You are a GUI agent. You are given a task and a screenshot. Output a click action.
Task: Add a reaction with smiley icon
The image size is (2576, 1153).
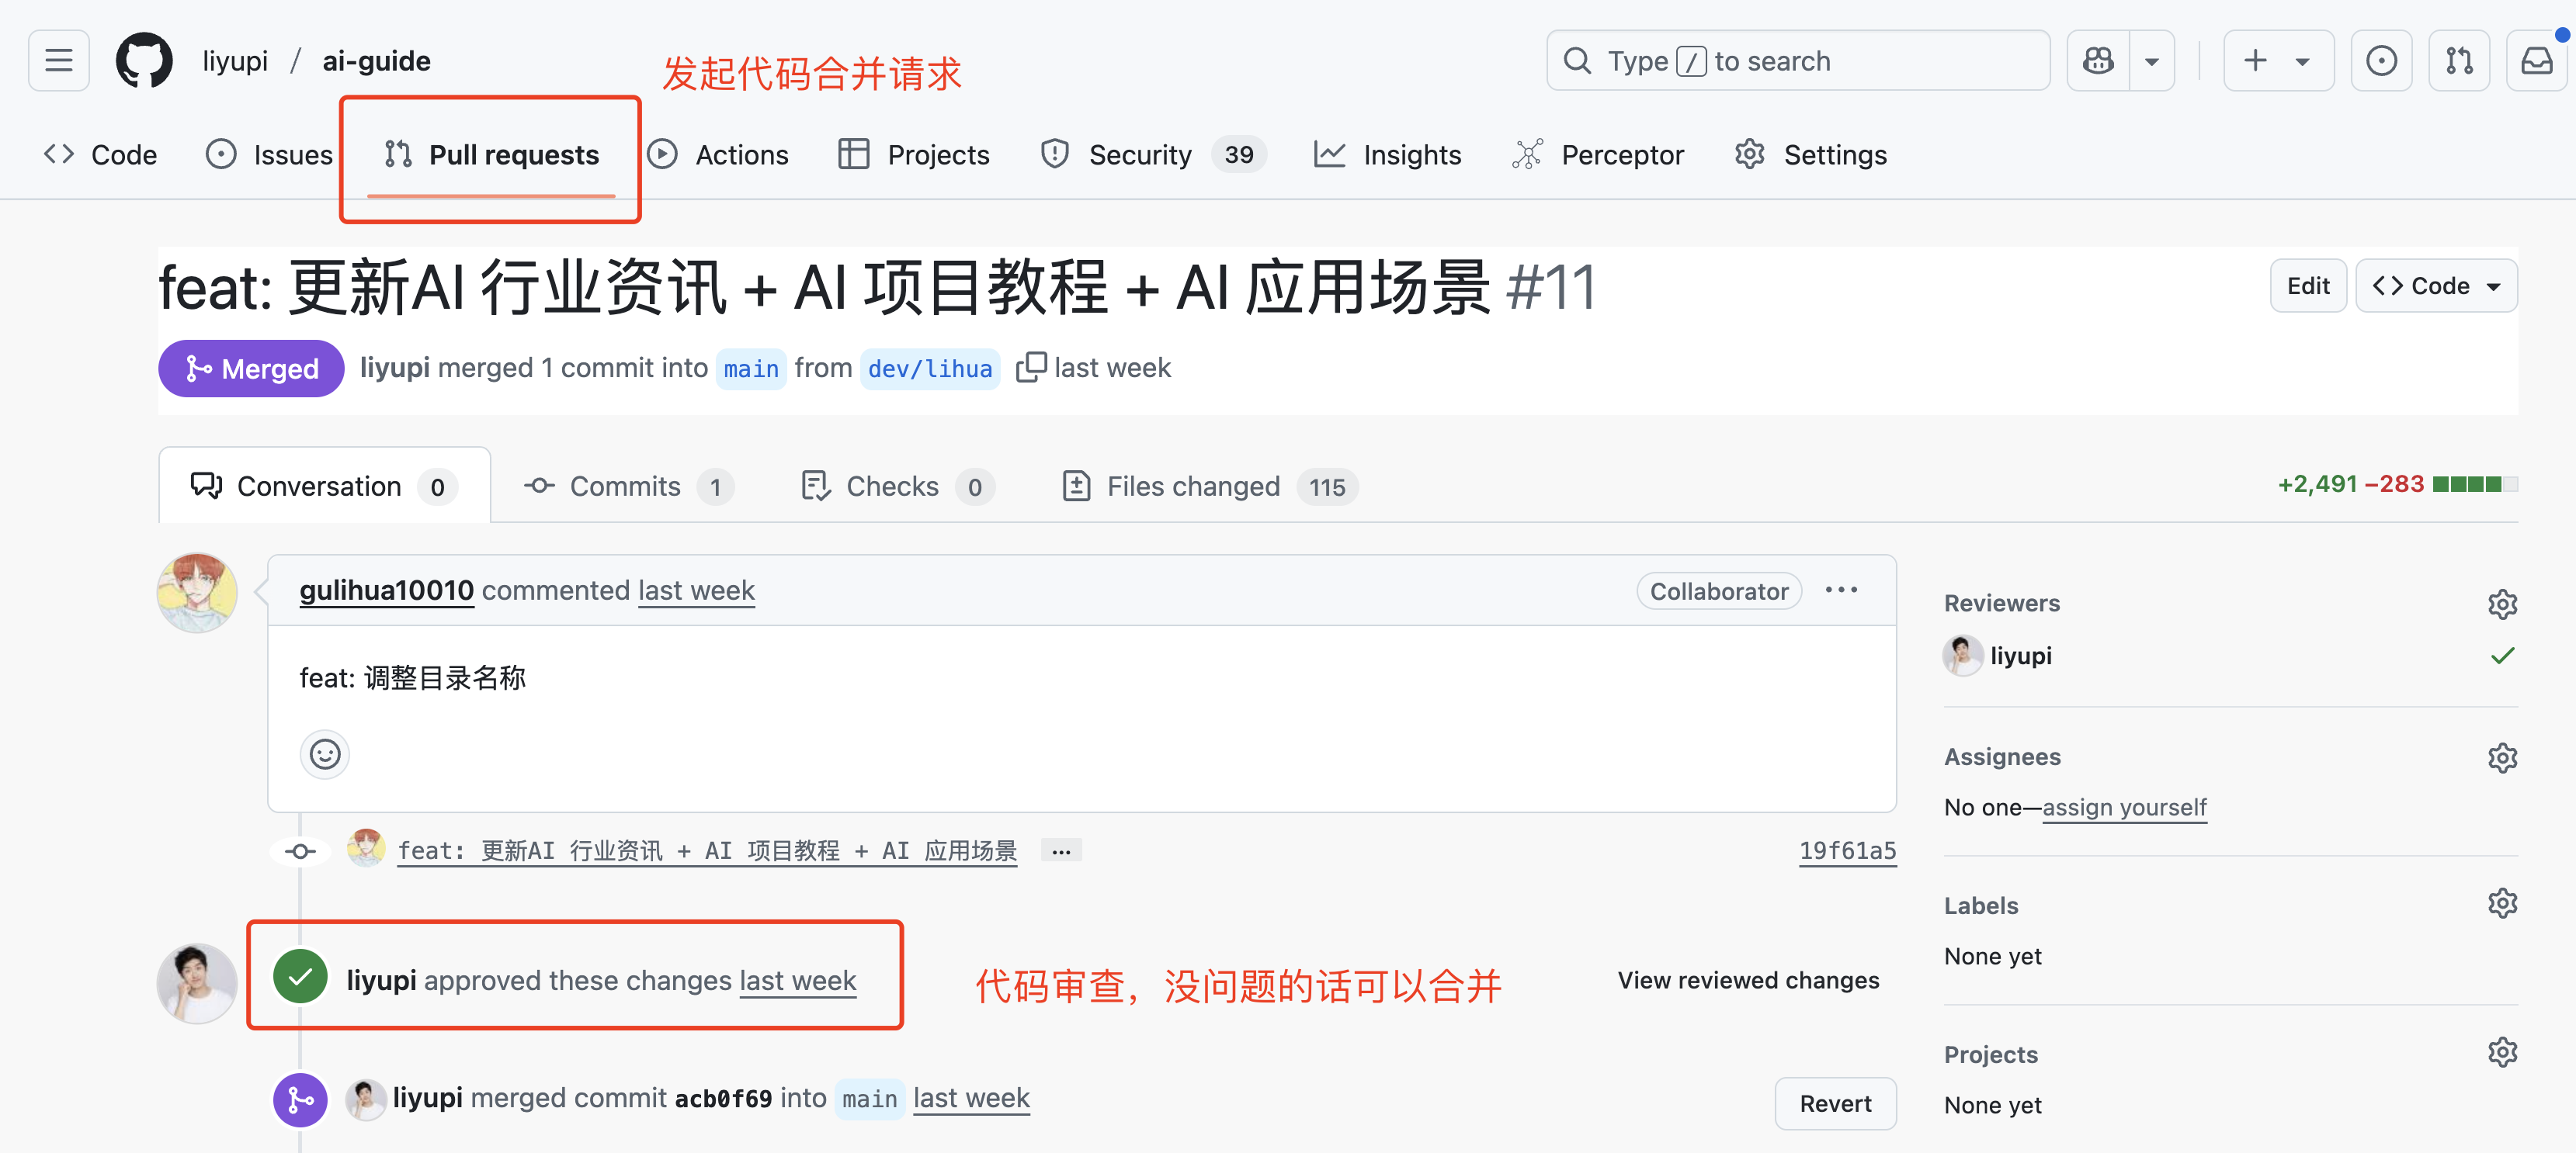(x=324, y=753)
